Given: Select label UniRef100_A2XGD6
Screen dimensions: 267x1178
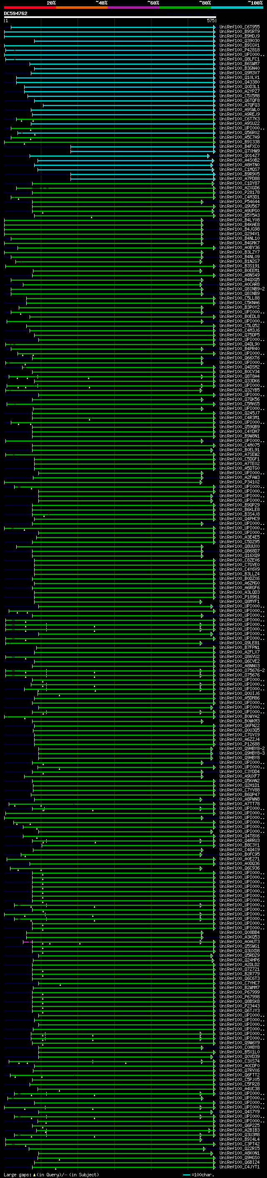Looking at the screenshot, I should [x=239, y=188].
